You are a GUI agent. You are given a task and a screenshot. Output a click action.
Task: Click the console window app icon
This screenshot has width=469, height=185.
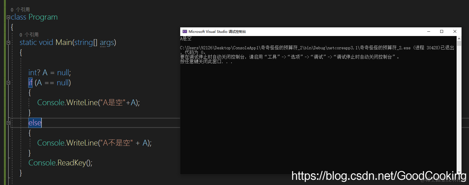185,31
